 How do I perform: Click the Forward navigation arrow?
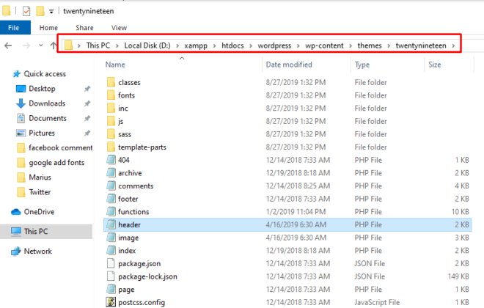pos(26,45)
